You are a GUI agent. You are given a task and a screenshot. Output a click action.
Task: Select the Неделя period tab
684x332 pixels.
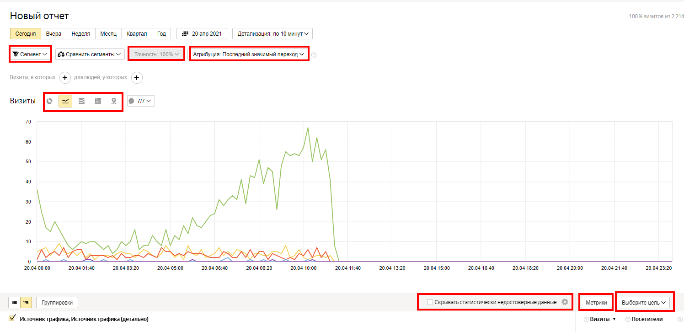(x=81, y=34)
